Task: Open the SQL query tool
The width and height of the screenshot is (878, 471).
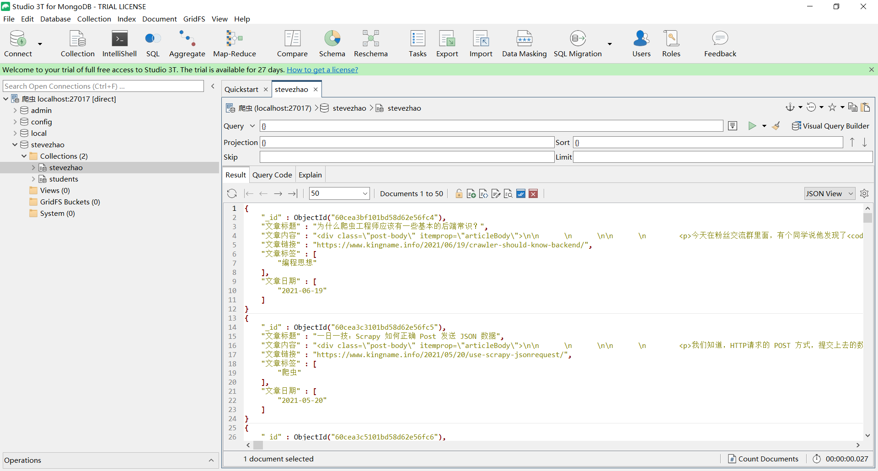Action: pos(153,43)
